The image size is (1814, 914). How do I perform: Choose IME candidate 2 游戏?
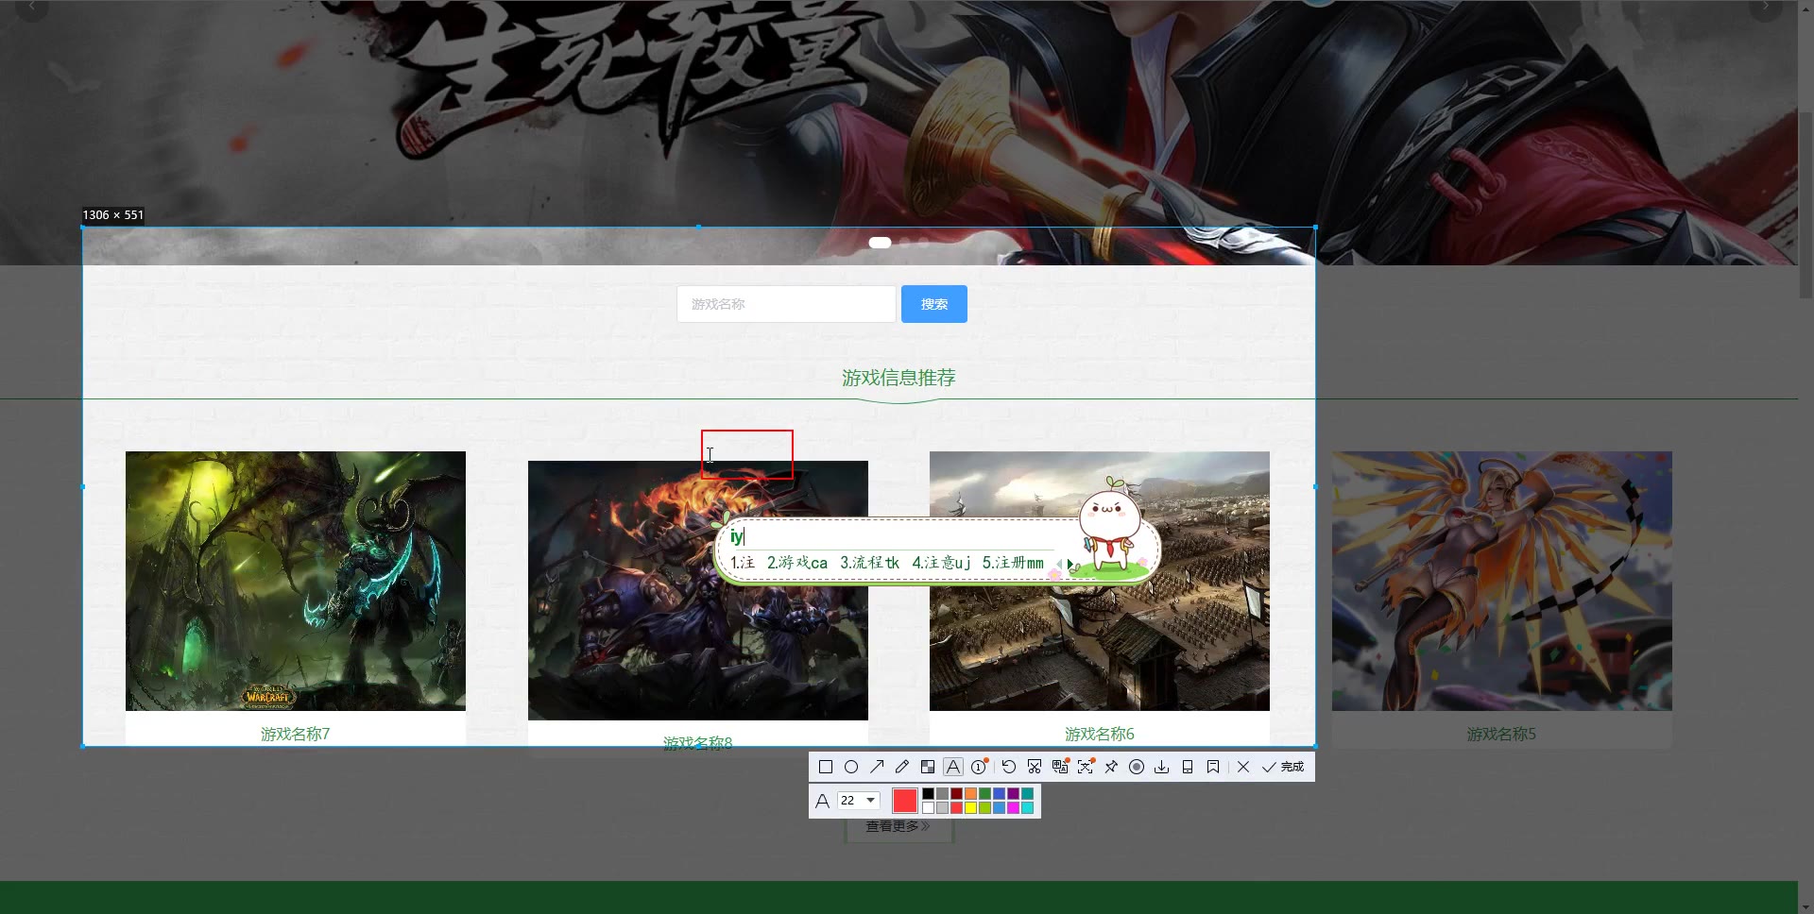(797, 563)
